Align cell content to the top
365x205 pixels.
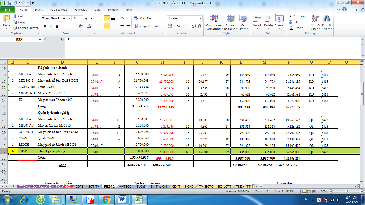[x=101, y=18]
